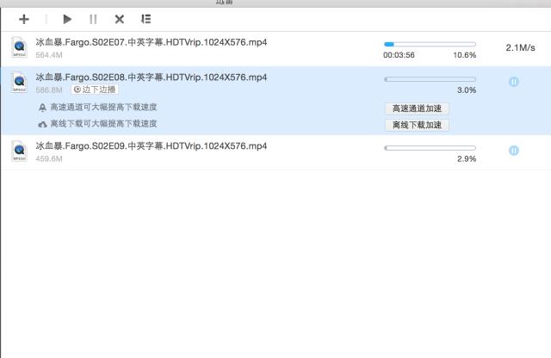
Task: Select file name 冰血暴.Fargo.S02E07 mp4
Action: pyautogui.click(x=152, y=42)
